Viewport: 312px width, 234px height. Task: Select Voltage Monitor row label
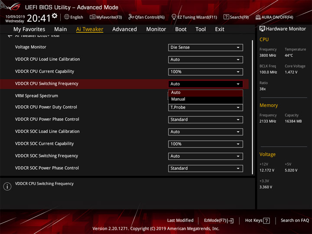click(x=31, y=47)
